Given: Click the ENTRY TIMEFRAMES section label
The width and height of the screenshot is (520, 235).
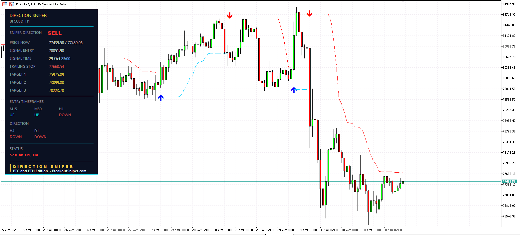Looking at the screenshot, I should 27,102.
